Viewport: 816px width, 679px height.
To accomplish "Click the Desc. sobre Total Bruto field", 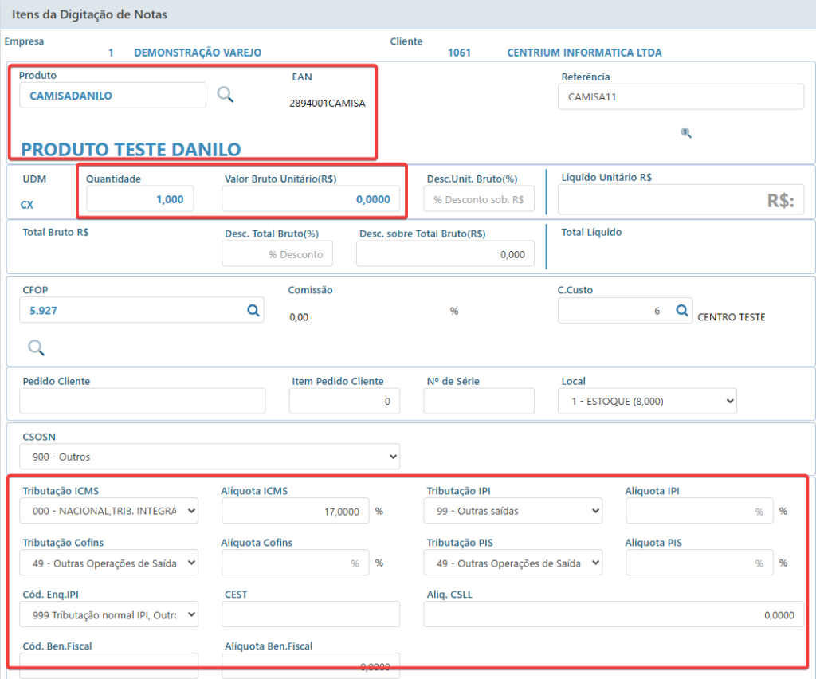I will [445, 254].
